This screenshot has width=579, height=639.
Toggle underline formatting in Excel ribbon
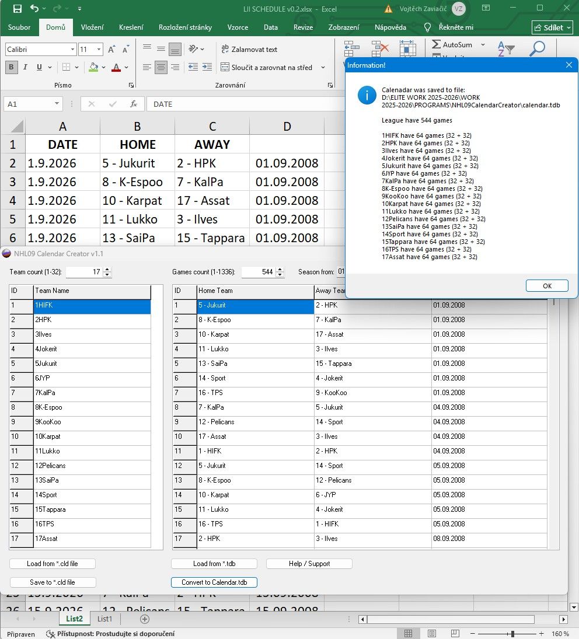pos(39,67)
